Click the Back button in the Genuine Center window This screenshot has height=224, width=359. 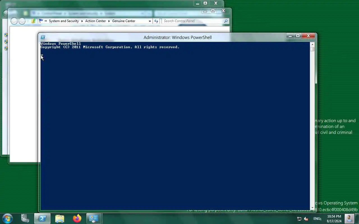coord(14,21)
